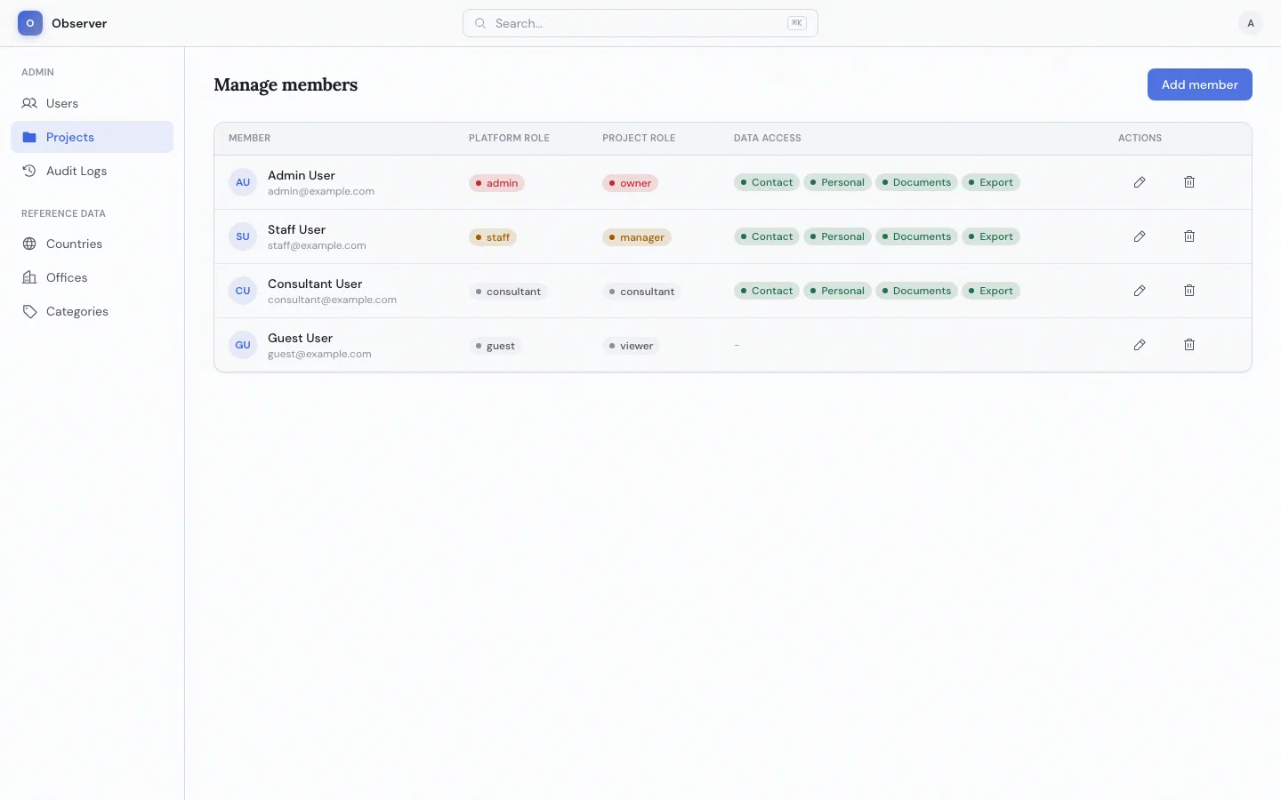Image resolution: width=1281 pixels, height=800 pixels.
Task: Click the ⌘K shortcut badge
Action: (797, 23)
